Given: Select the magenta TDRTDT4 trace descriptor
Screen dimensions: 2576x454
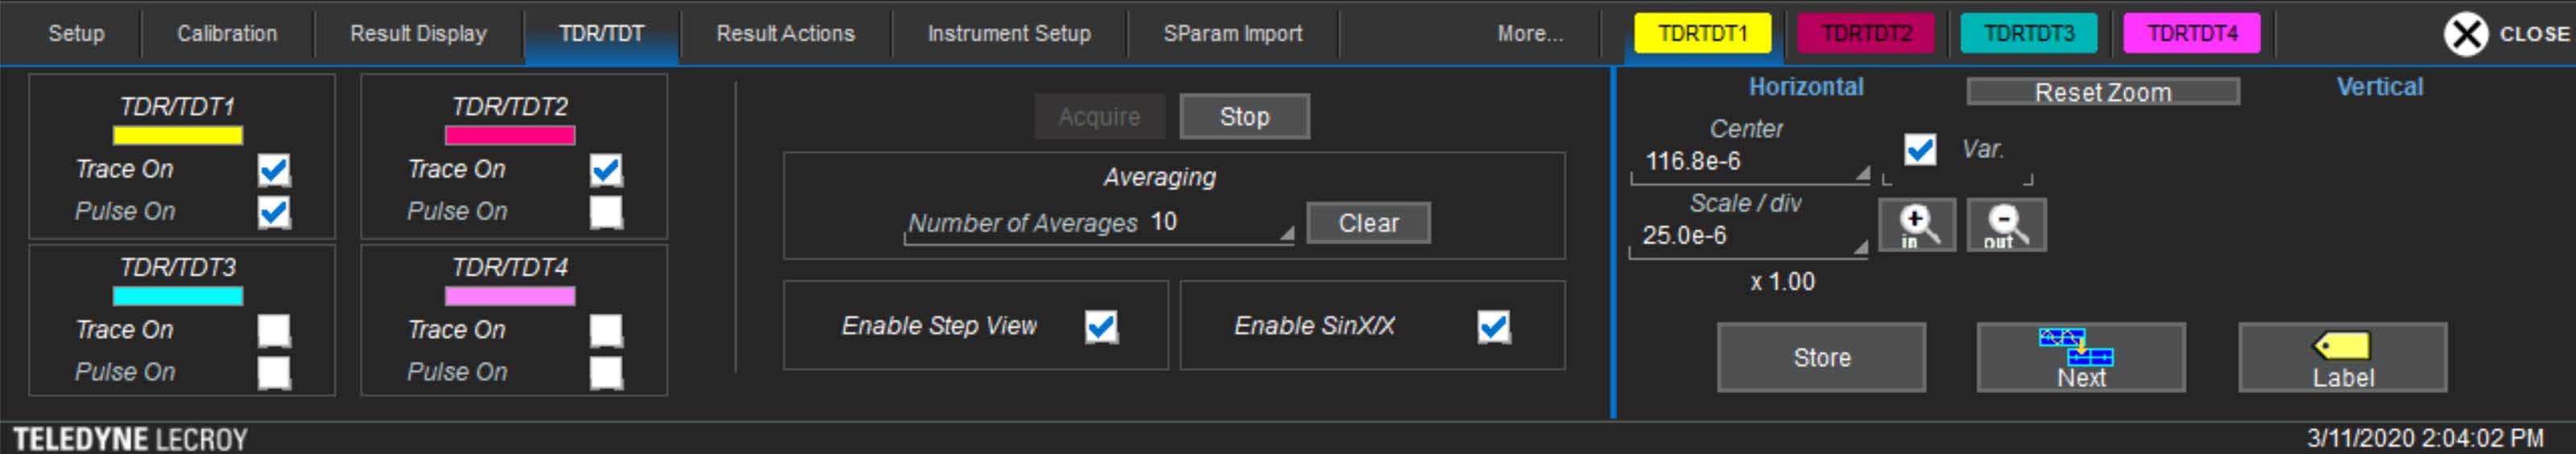Looking at the screenshot, I should pos(2191,33).
